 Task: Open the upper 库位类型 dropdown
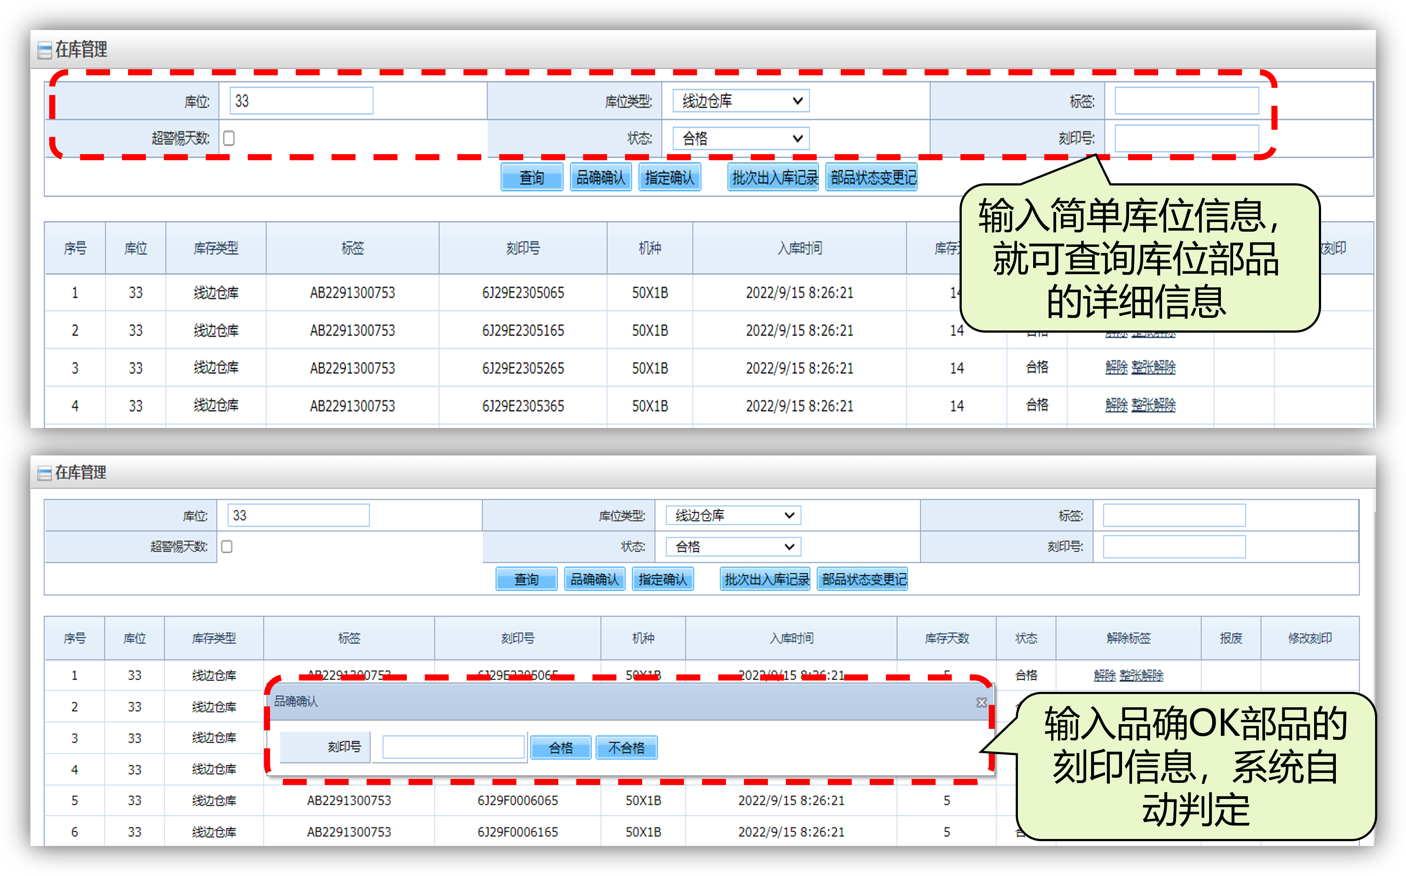point(740,101)
